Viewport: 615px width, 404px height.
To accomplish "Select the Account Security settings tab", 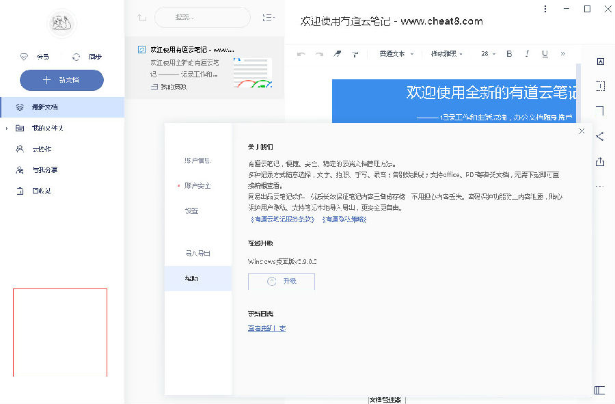I will click(197, 185).
